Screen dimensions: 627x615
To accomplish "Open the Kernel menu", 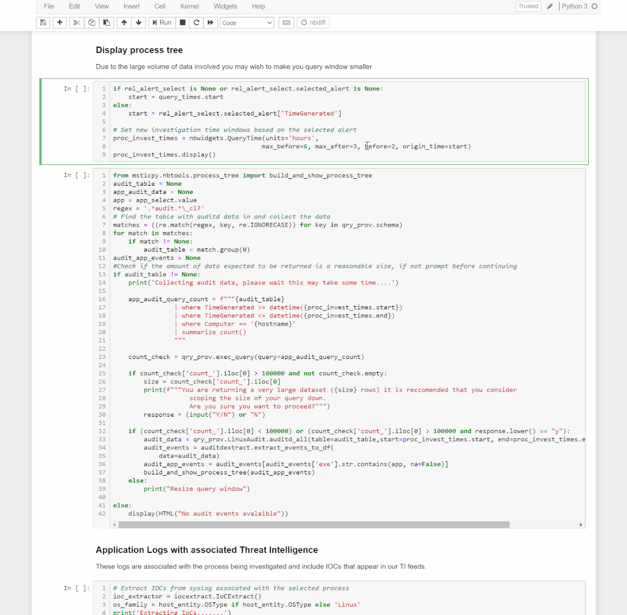I will [x=190, y=6].
